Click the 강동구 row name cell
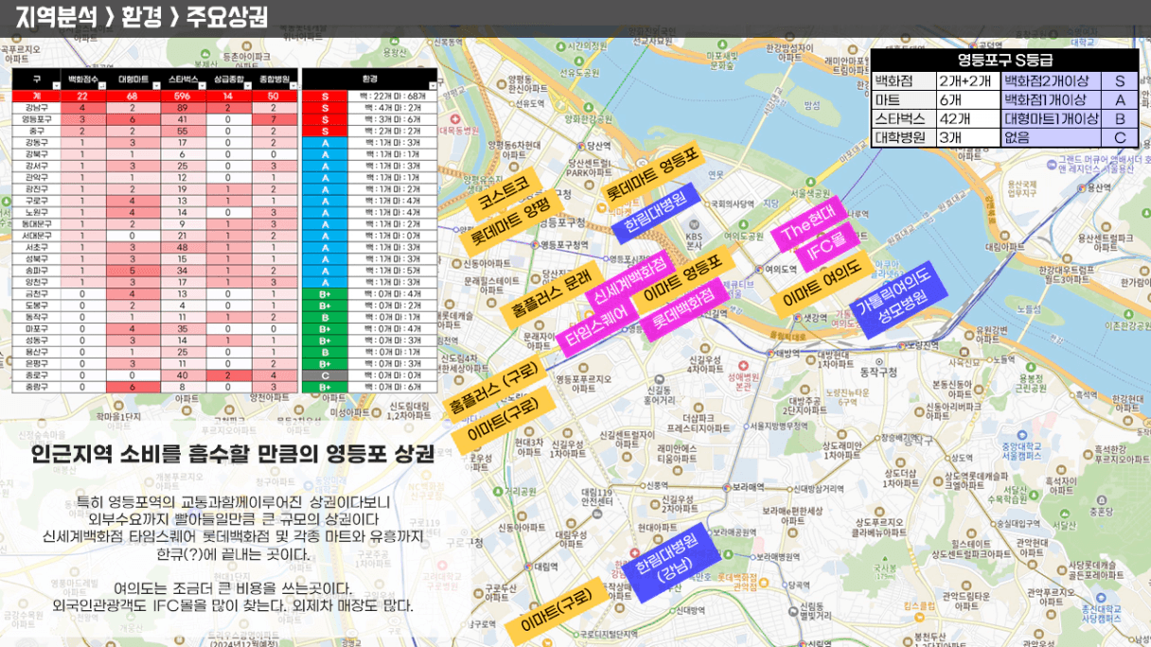This screenshot has width=1151, height=647. tap(36, 142)
